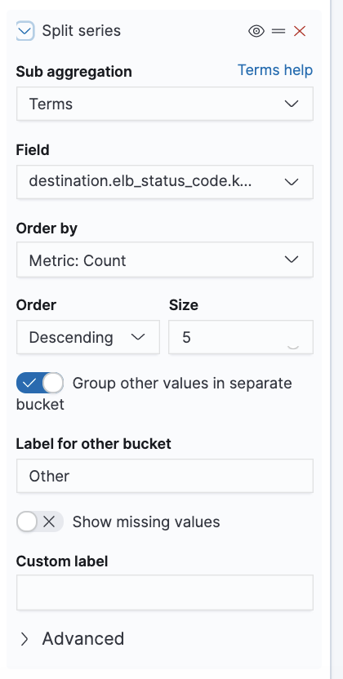Toggle Split series visibility eye icon
Image resolution: width=343 pixels, height=679 pixels.
click(x=256, y=31)
